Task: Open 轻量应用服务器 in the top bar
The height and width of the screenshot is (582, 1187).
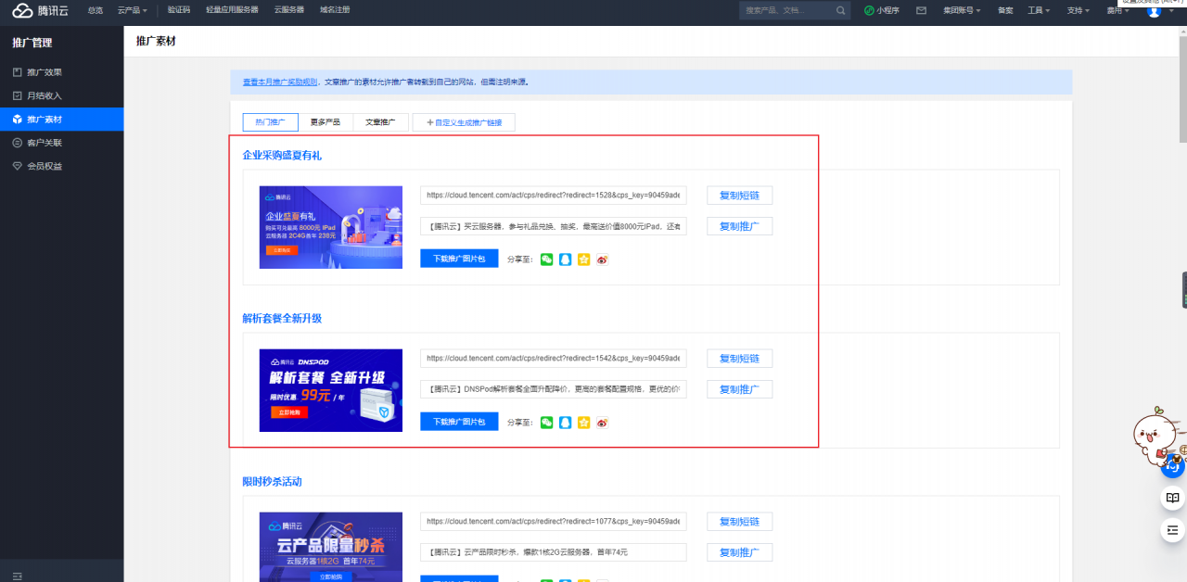Action: pos(232,10)
